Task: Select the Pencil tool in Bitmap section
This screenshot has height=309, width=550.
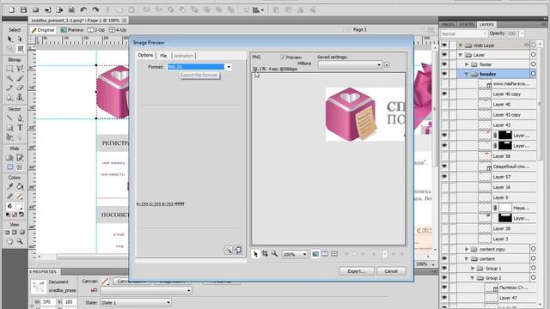Action: [9, 88]
